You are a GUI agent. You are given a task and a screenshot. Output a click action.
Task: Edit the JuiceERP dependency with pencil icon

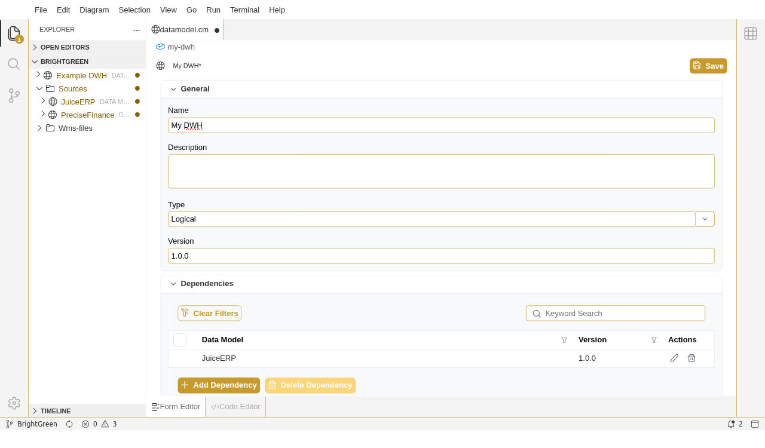(674, 358)
